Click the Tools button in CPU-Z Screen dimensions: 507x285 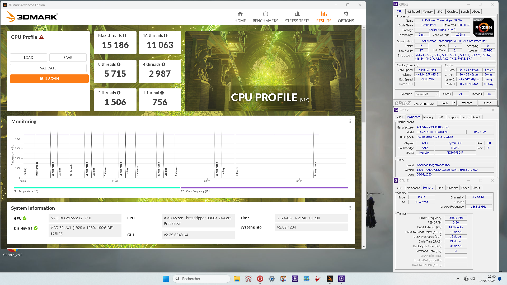pos(445,103)
